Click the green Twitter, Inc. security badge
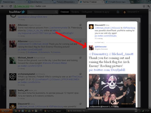151x113 pixels. (x=21, y=6)
